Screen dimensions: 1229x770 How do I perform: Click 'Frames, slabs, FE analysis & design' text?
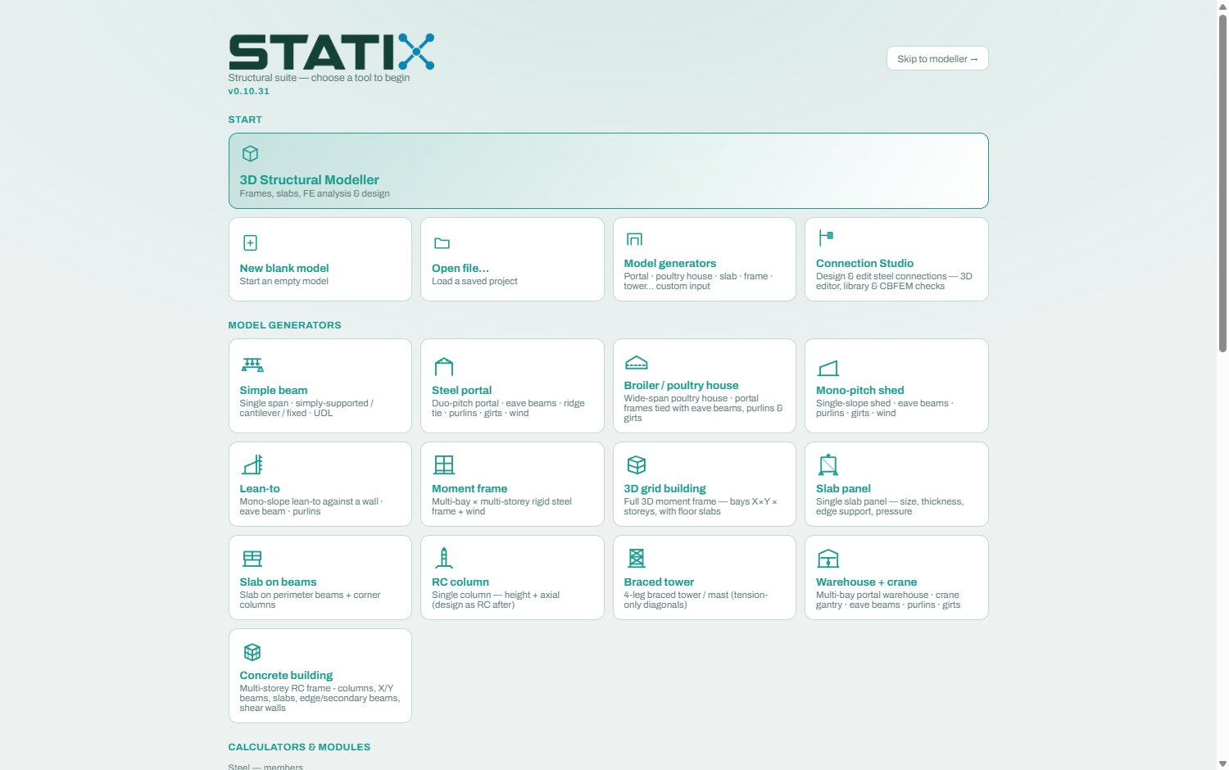(x=315, y=193)
